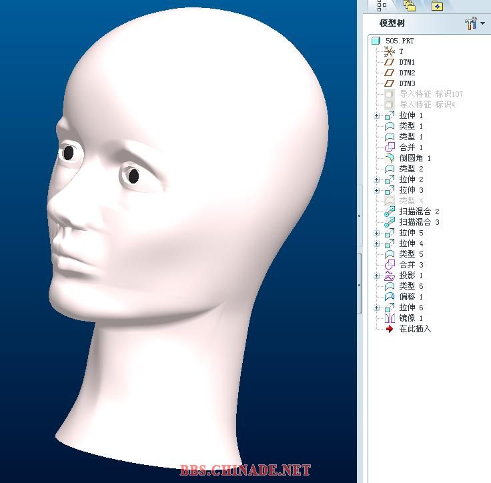Click the DTM1 datum plane icon
The image size is (491, 483).
pyautogui.click(x=389, y=62)
